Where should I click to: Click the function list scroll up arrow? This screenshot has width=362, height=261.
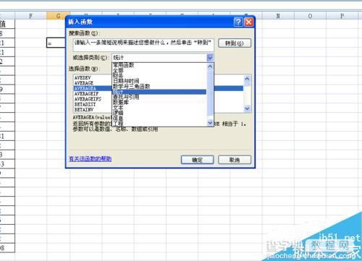tap(247, 79)
